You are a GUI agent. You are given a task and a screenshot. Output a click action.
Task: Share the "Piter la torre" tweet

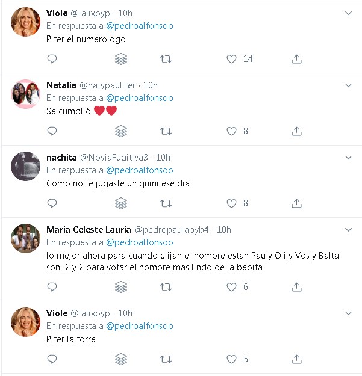coord(296,359)
